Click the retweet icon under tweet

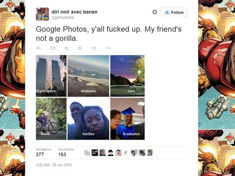click(x=53, y=48)
